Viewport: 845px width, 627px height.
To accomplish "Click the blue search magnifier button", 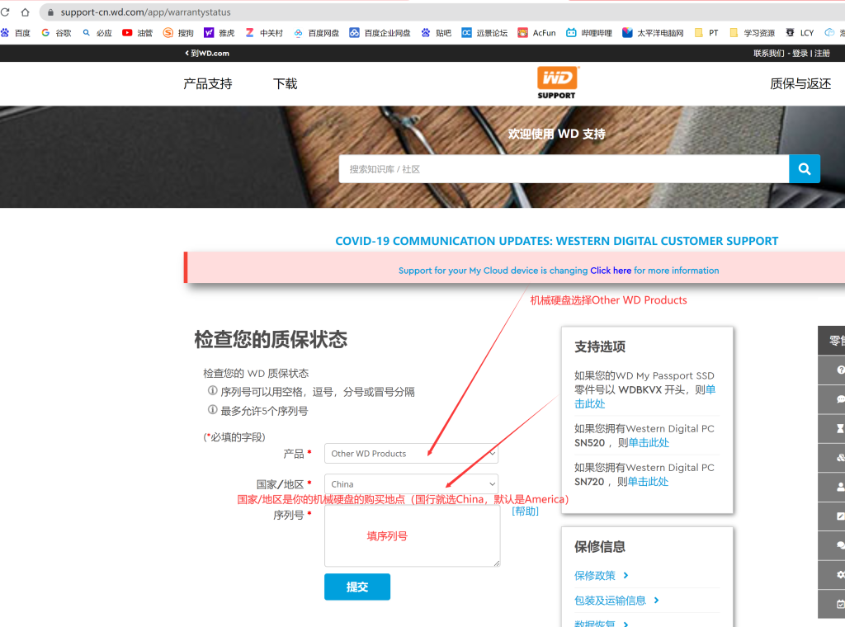I will tap(804, 168).
